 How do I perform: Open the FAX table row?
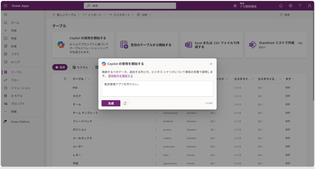(75, 87)
